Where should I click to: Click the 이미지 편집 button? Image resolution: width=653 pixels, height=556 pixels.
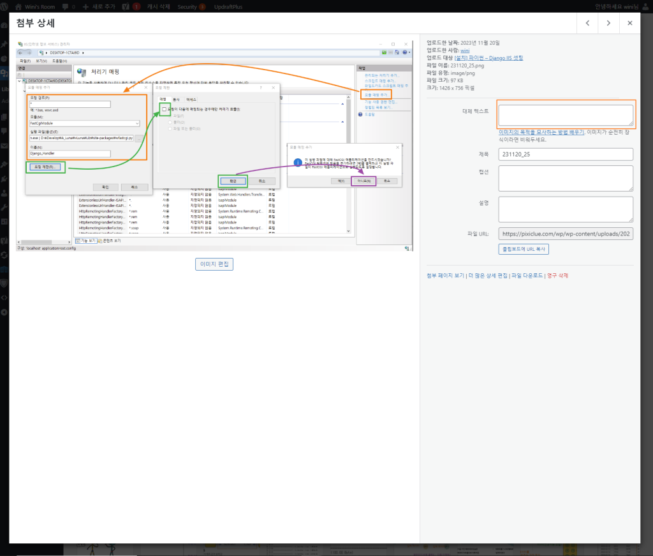click(x=214, y=264)
